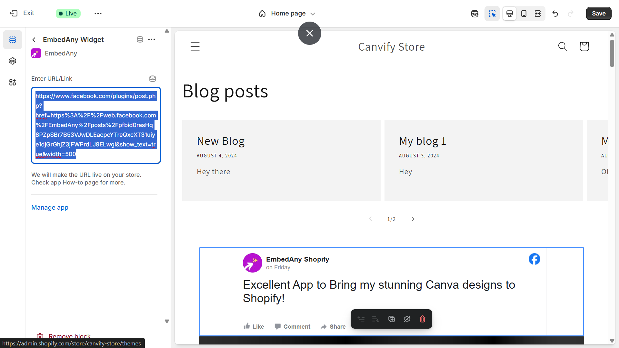
Task: Switch to fullscreen width preview
Action: tap(537, 14)
